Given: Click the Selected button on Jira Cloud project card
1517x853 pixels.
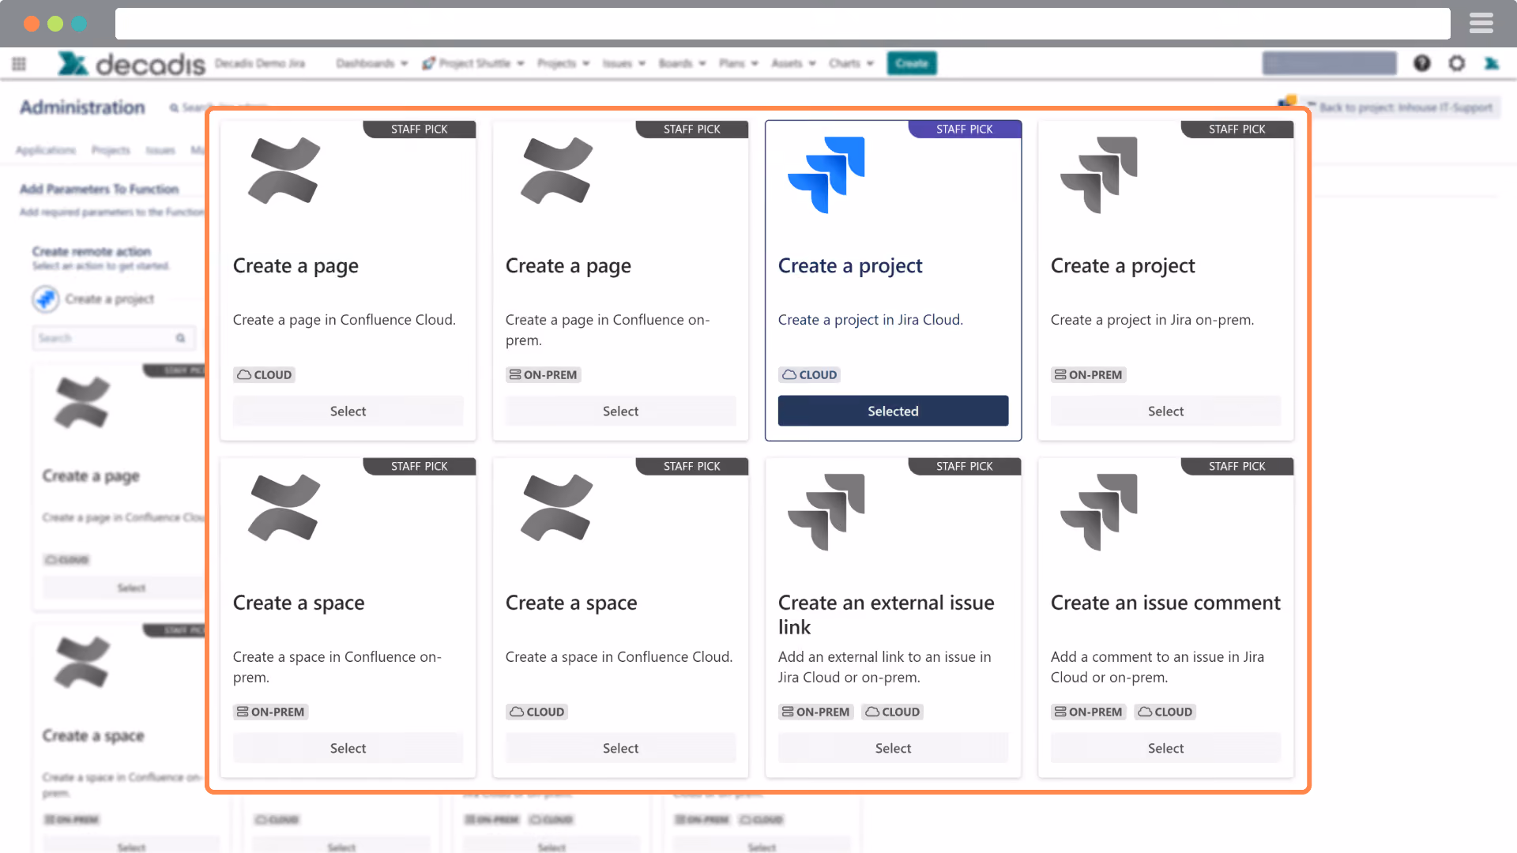Looking at the screenshot, I should pyautogui.click(x=893, y=411).
